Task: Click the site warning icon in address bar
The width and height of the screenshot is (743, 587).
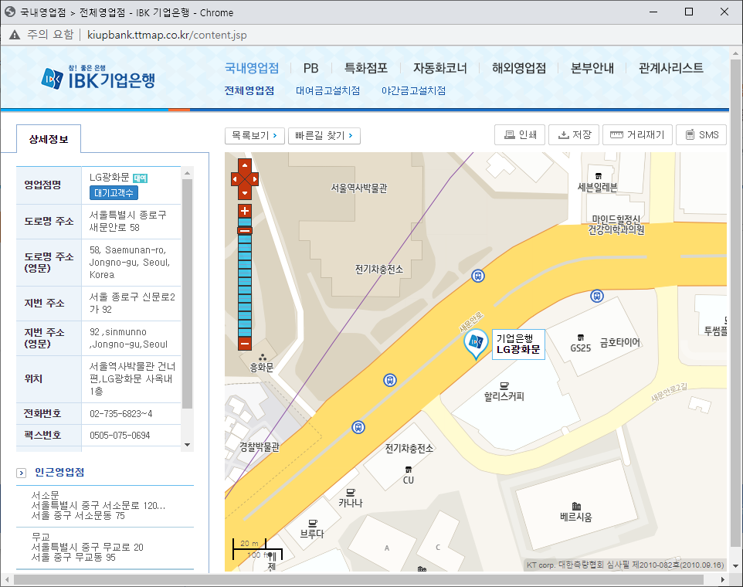Action: click(15, 35)
